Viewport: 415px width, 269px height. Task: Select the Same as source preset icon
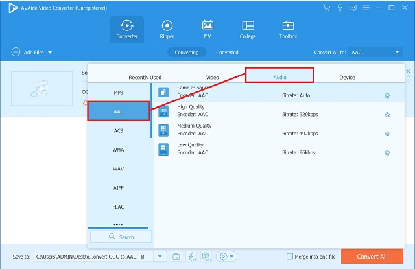[x=163, y=92]
